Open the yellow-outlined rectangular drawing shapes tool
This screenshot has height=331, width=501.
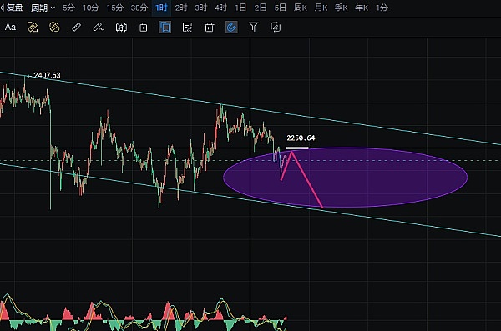(33, 28)
